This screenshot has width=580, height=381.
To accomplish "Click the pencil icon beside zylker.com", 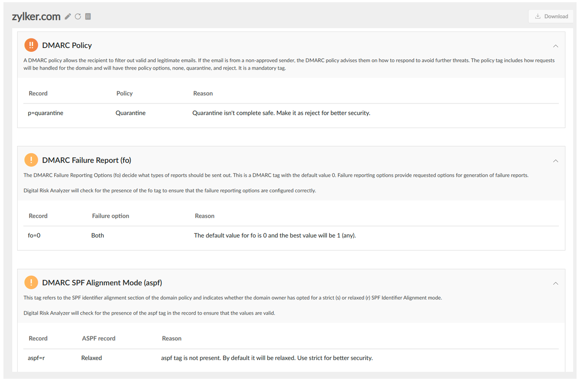I will [x=68, y=16].
